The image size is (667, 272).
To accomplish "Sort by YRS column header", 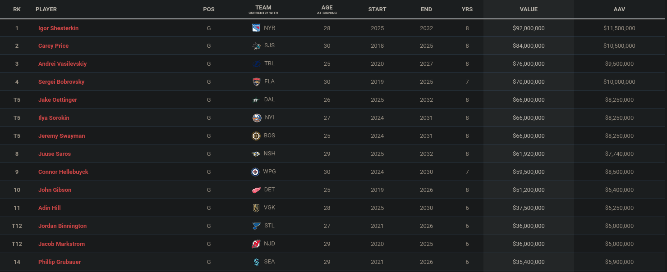I will pos(467,9).
